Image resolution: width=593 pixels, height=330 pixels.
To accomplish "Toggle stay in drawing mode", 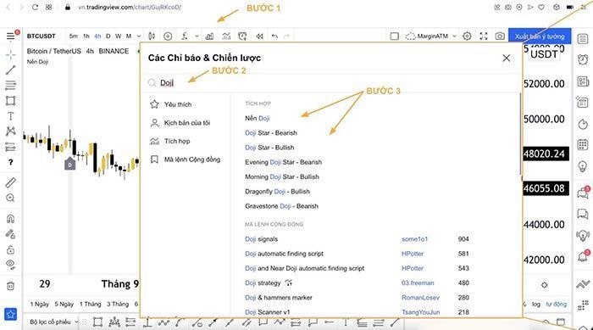I will [10, 234].
